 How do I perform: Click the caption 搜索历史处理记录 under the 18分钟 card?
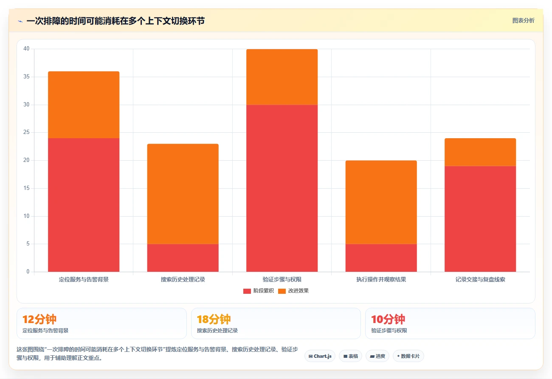[x=217, y=331]
